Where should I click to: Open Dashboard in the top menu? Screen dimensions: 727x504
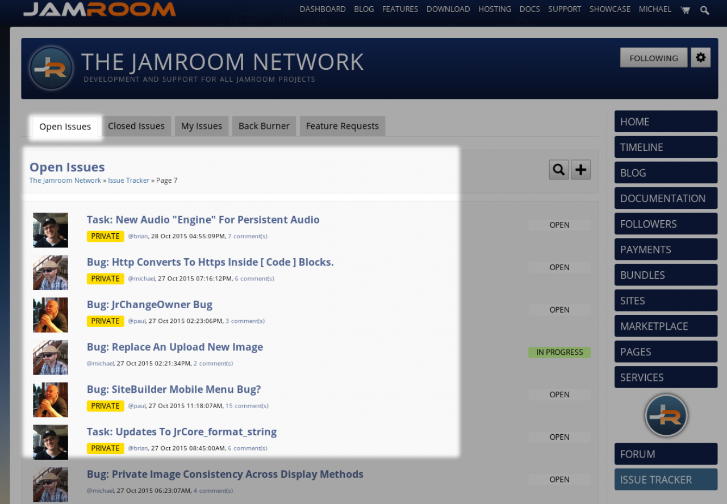click(x=323, y=9)
